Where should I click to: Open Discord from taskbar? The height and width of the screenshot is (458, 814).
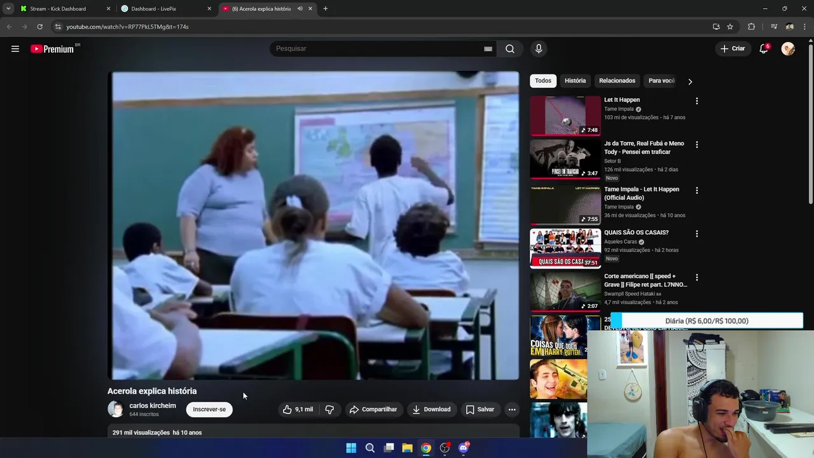pyautogui.click(x=464, y=448)
